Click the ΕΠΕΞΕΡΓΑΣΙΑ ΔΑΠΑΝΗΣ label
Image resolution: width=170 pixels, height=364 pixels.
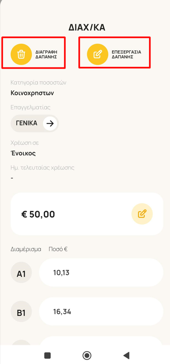127,54
